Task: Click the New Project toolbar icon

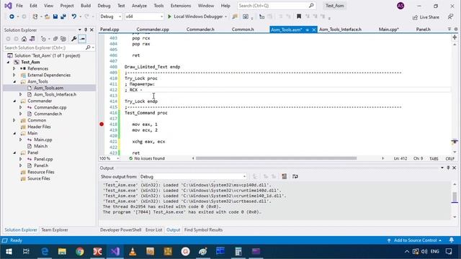Action: (x=35, y=17)
